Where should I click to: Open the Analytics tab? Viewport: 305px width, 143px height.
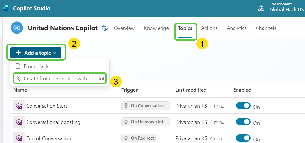[x=236, y=28]
